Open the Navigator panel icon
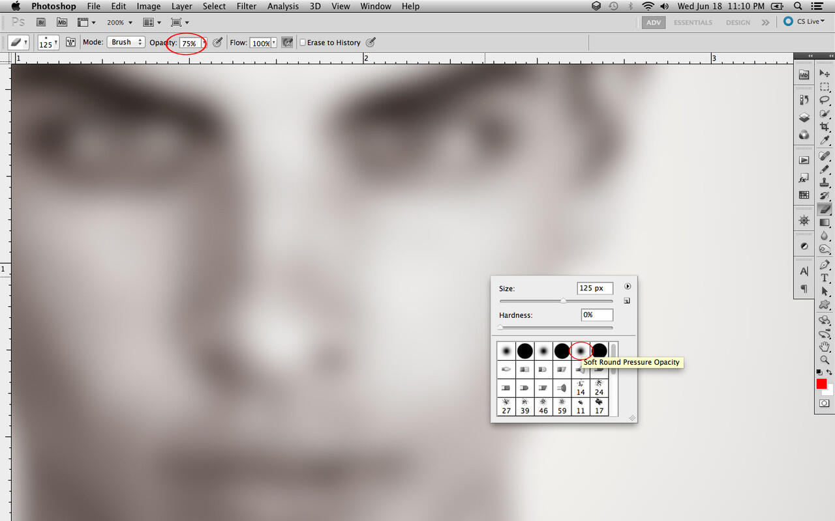The image size is (835, 521). pos(804,221)
